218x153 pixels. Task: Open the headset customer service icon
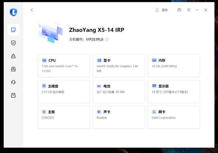[13, 82]
